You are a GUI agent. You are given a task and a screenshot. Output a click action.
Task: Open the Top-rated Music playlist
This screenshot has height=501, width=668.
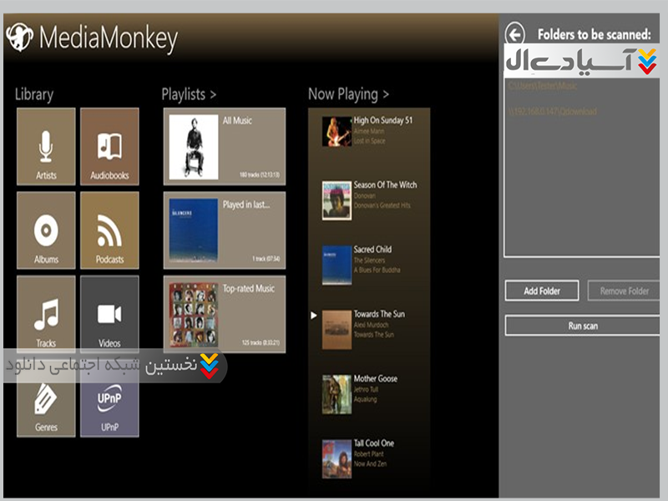click(x=225, y=314)
